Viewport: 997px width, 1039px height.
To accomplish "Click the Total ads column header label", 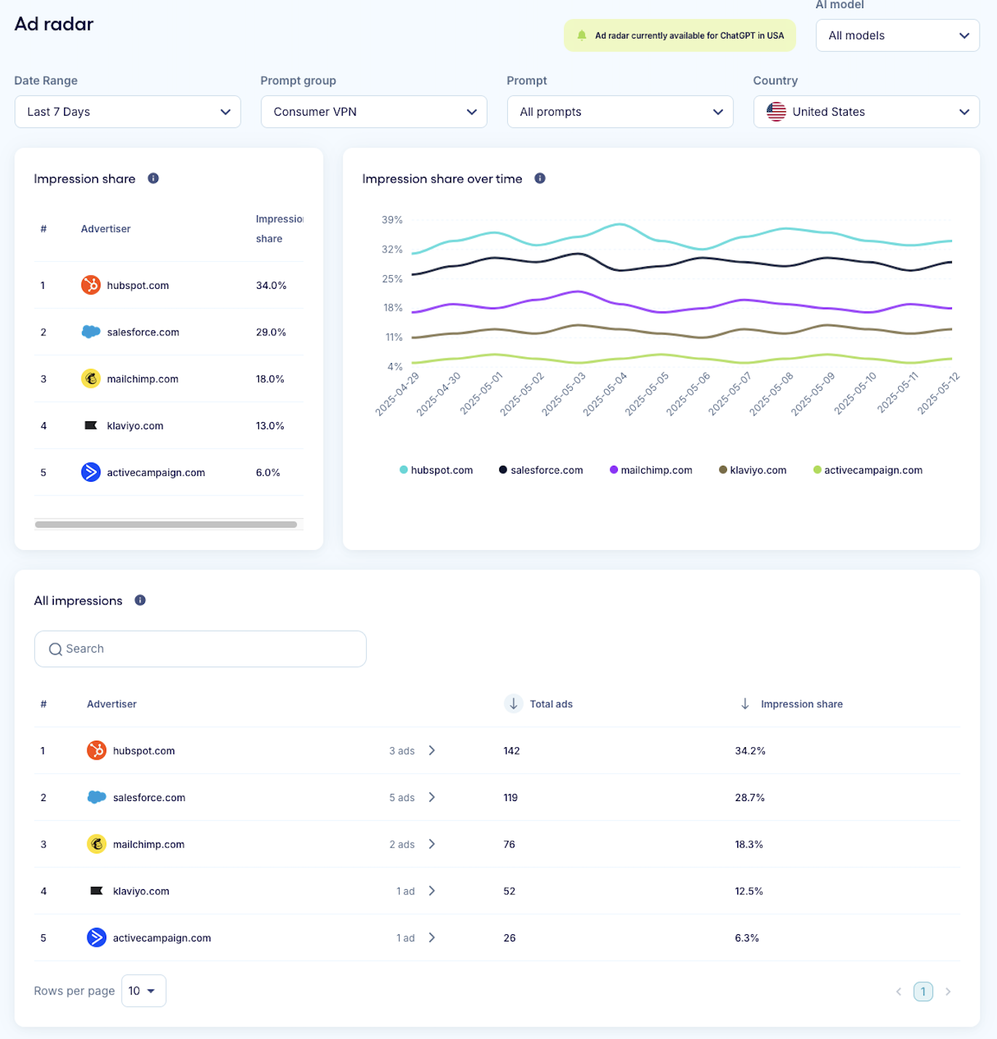I will (x=551, y=704).
